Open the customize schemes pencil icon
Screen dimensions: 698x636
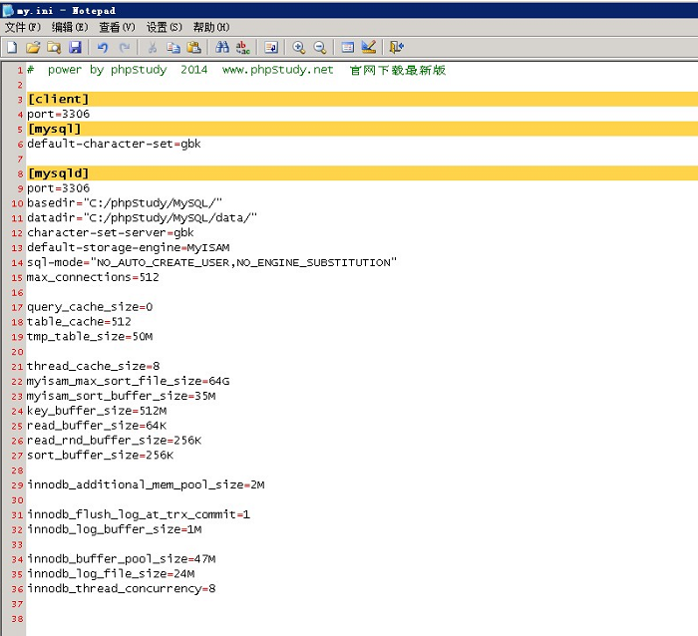pyautogui.click(x=369, y=47)
